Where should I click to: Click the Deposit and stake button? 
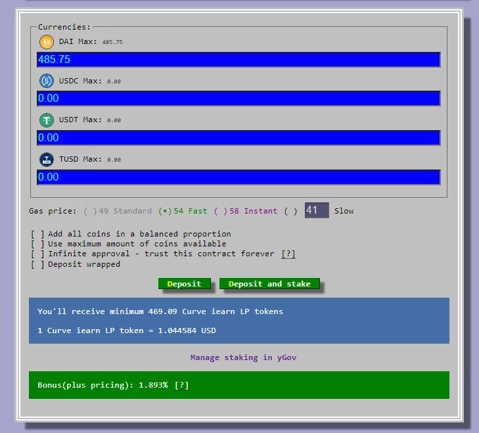[269, 284]
